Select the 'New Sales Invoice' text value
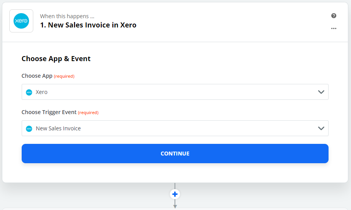351x210 pixels. 58,128
